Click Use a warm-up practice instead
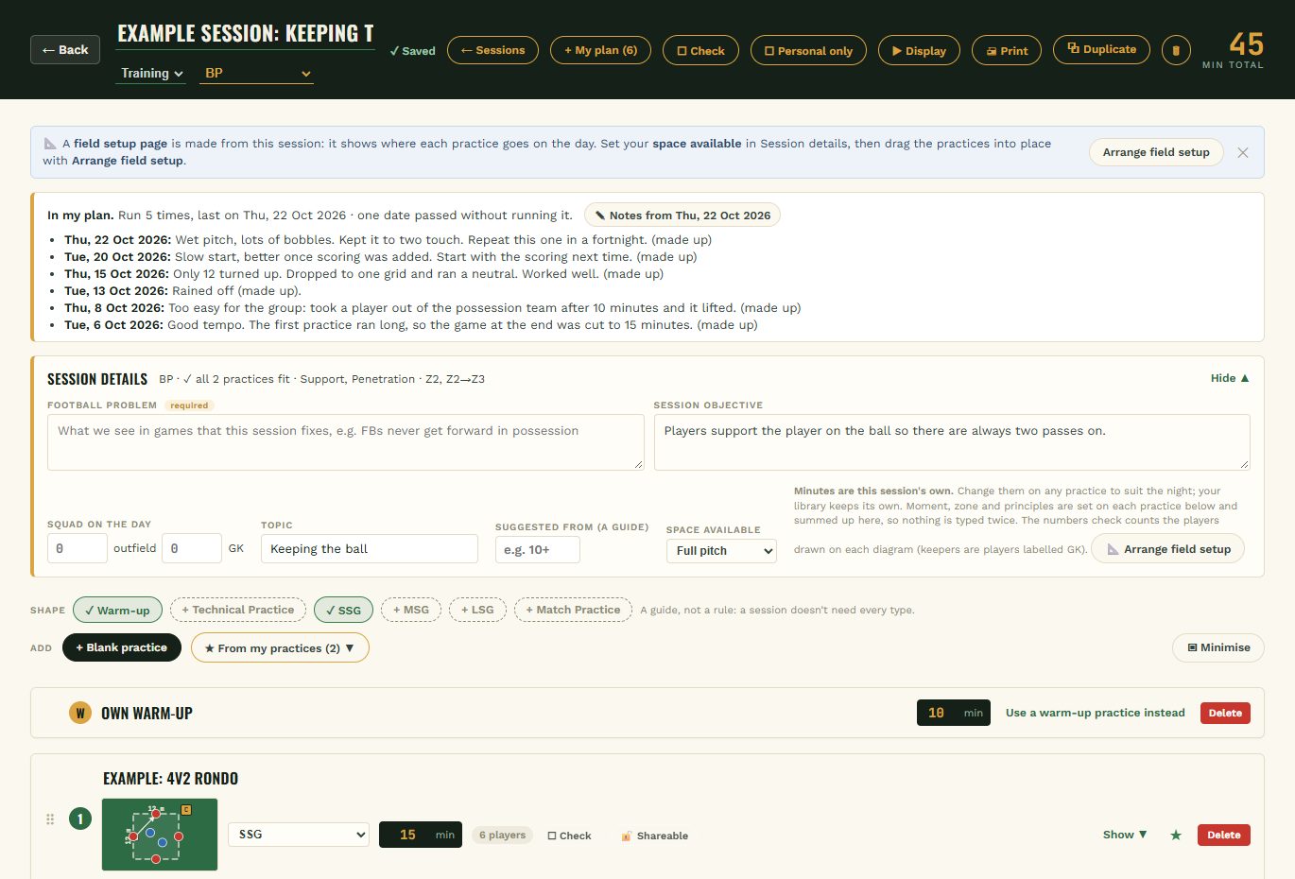1295x879 pixels. [x=1095, y=713]
